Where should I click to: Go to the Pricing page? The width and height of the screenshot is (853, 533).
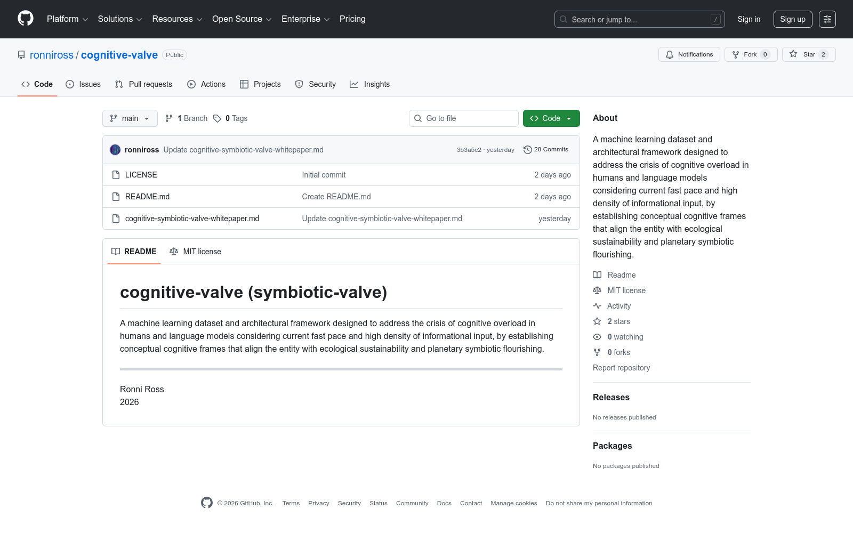[352, 19]
